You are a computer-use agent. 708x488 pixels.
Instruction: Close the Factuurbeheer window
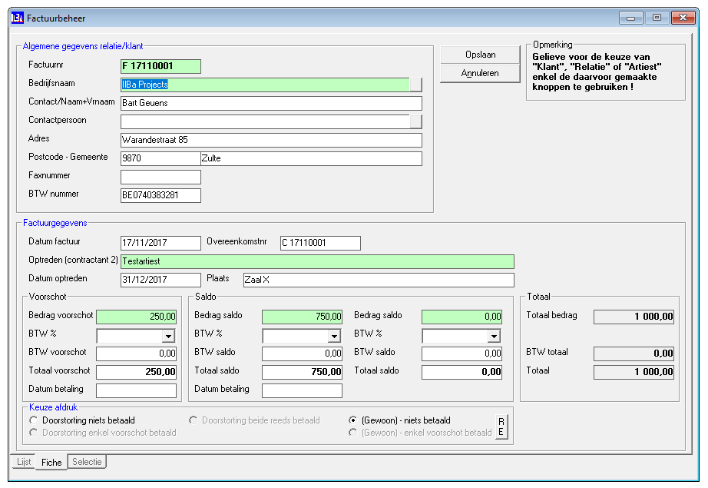pyautogui.click(x=683, y=18)
